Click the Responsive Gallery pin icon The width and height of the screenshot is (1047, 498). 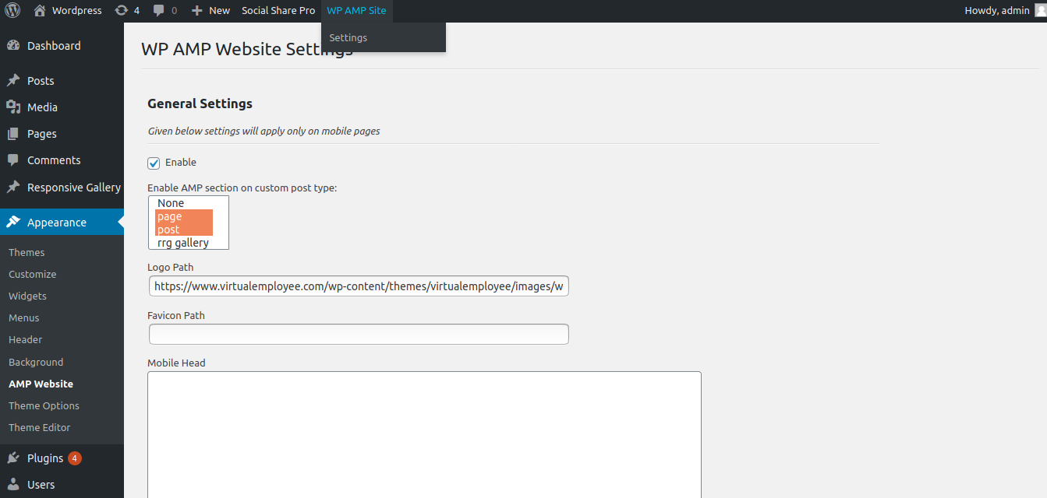point(13,188)
